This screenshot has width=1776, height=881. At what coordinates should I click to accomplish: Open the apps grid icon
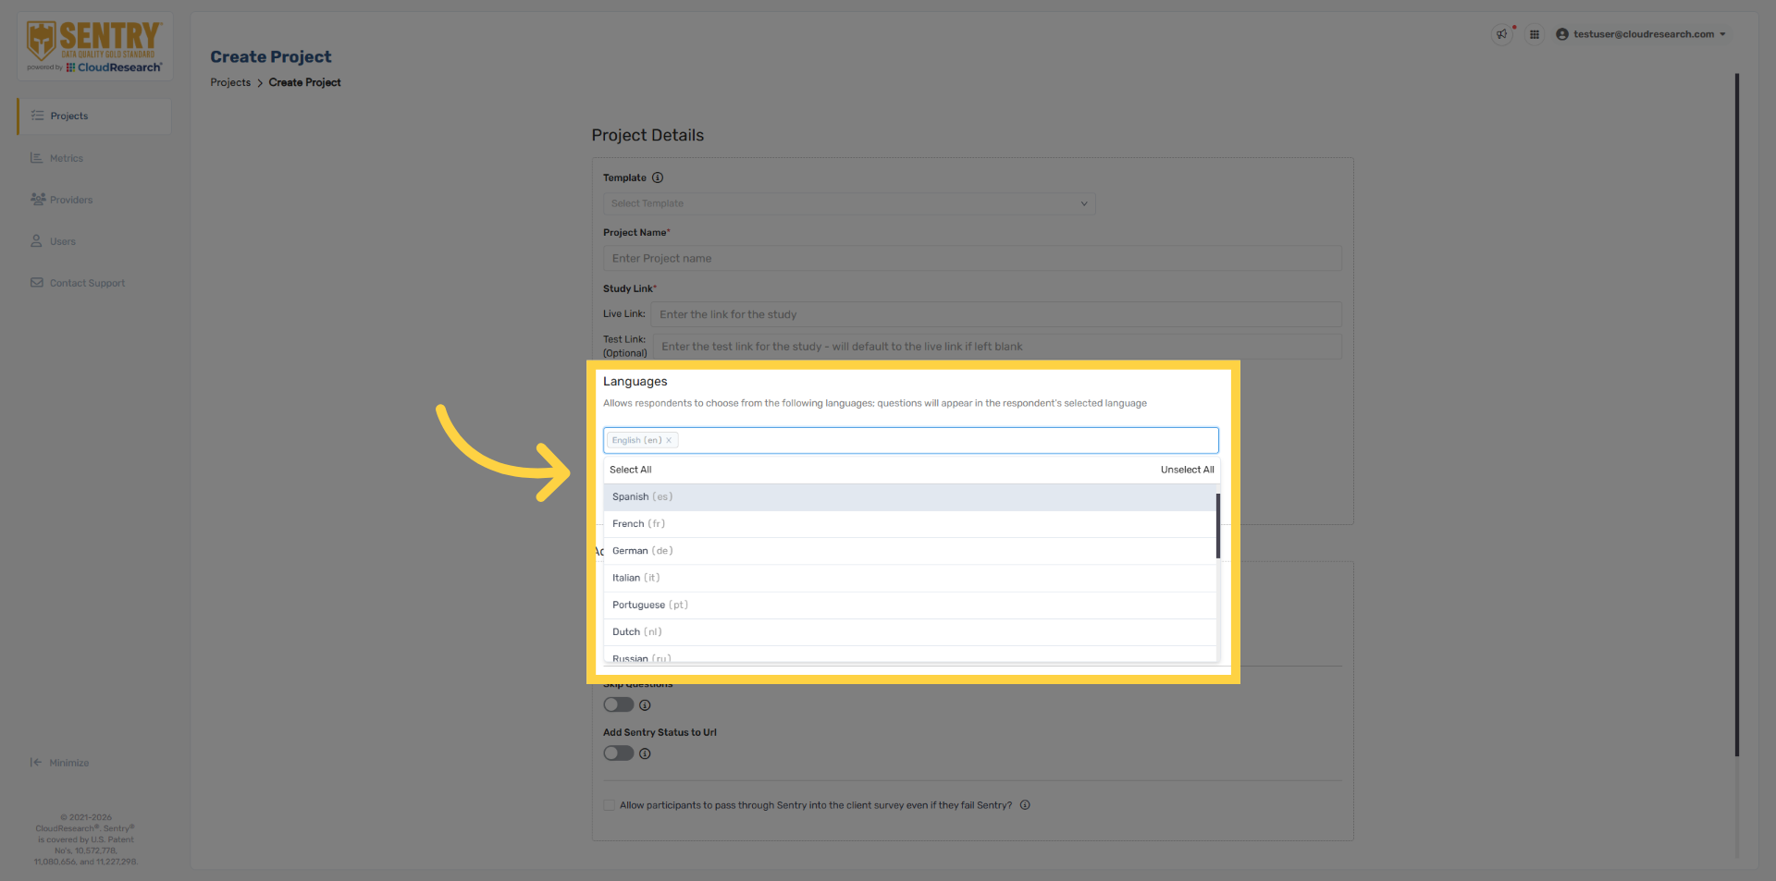(x=1535, y=34)
